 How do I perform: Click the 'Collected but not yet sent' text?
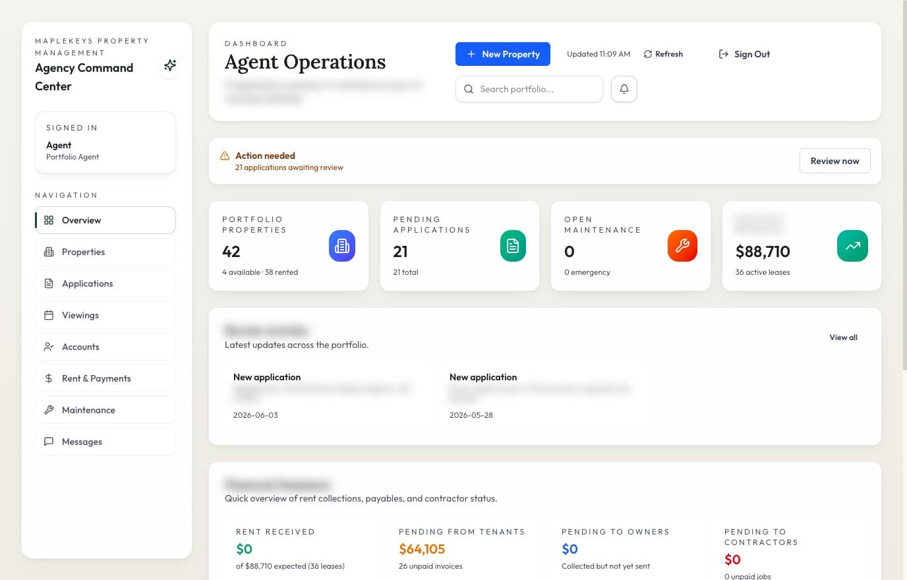pos(606,566)
